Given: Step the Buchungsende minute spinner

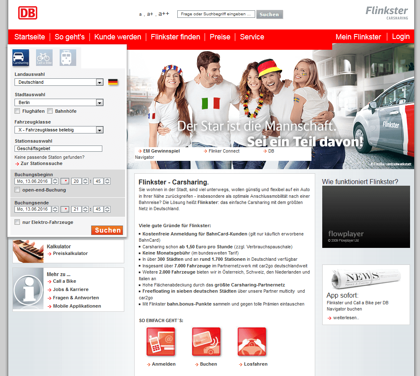Looking at the screenshot, I should coord(107,209).
